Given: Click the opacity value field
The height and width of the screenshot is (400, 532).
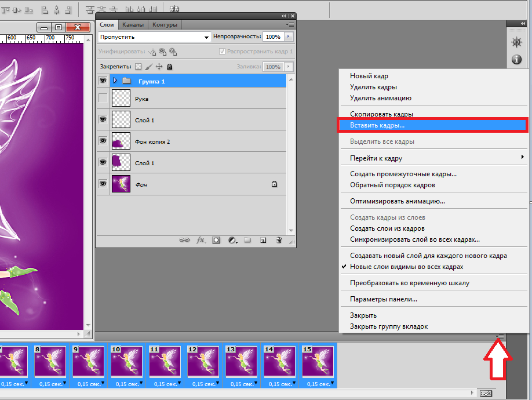Looking at the screenshot, I should [273, 37].
